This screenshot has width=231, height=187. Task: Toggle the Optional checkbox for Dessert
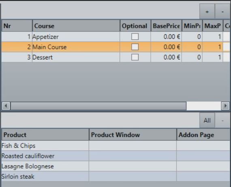tap(135, 57)
